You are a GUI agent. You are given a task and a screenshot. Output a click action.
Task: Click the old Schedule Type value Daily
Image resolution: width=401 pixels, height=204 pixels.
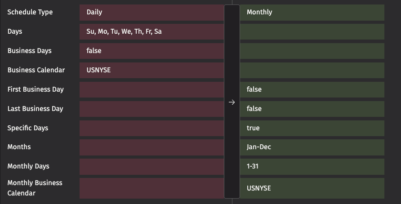click(94, 12)
